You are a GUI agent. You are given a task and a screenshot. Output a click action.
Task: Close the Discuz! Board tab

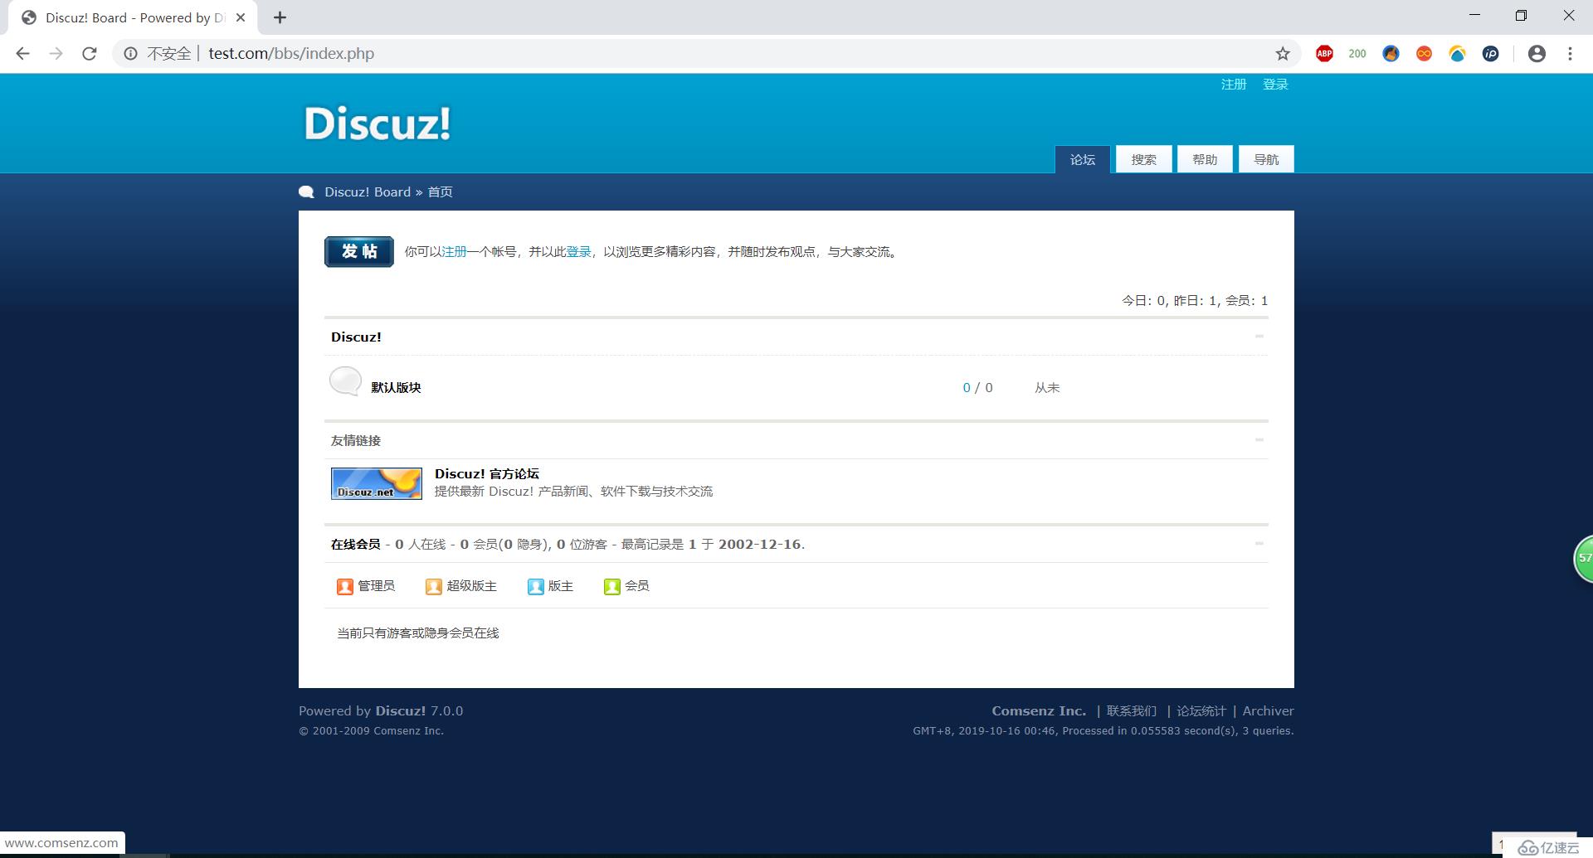tap(241, 17)
